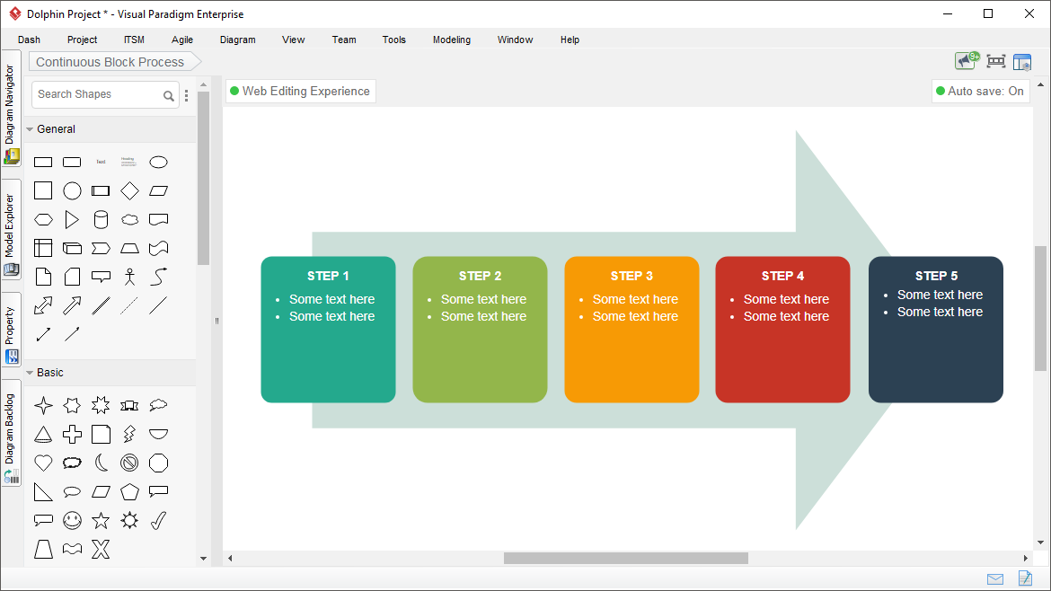Screen dimensions: 1051x591
Task: Select the Pentagon shape in Basic
Action: (129, 492)
